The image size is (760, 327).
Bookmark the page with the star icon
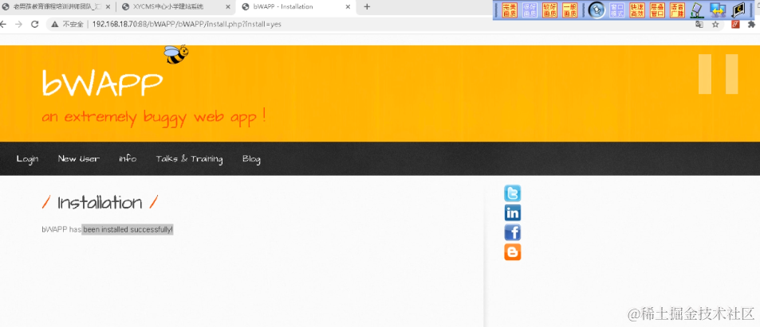pos(715,25)
